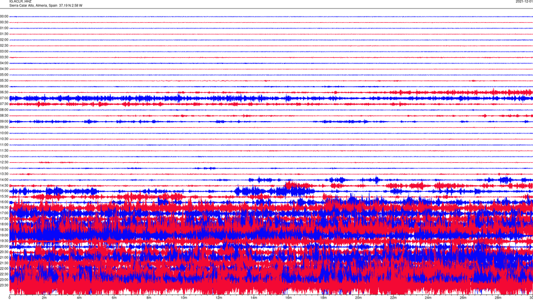Select the 00:00 time row label
The width and height of the screenshot is (533, 300).
[4, 17]
